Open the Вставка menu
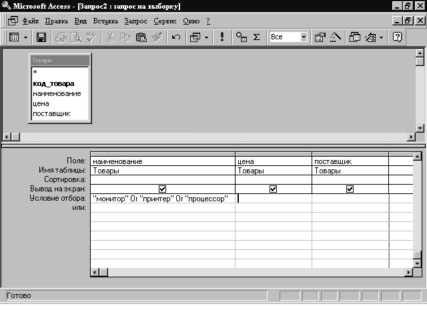 pyautogui.click(x=105, y=21)
